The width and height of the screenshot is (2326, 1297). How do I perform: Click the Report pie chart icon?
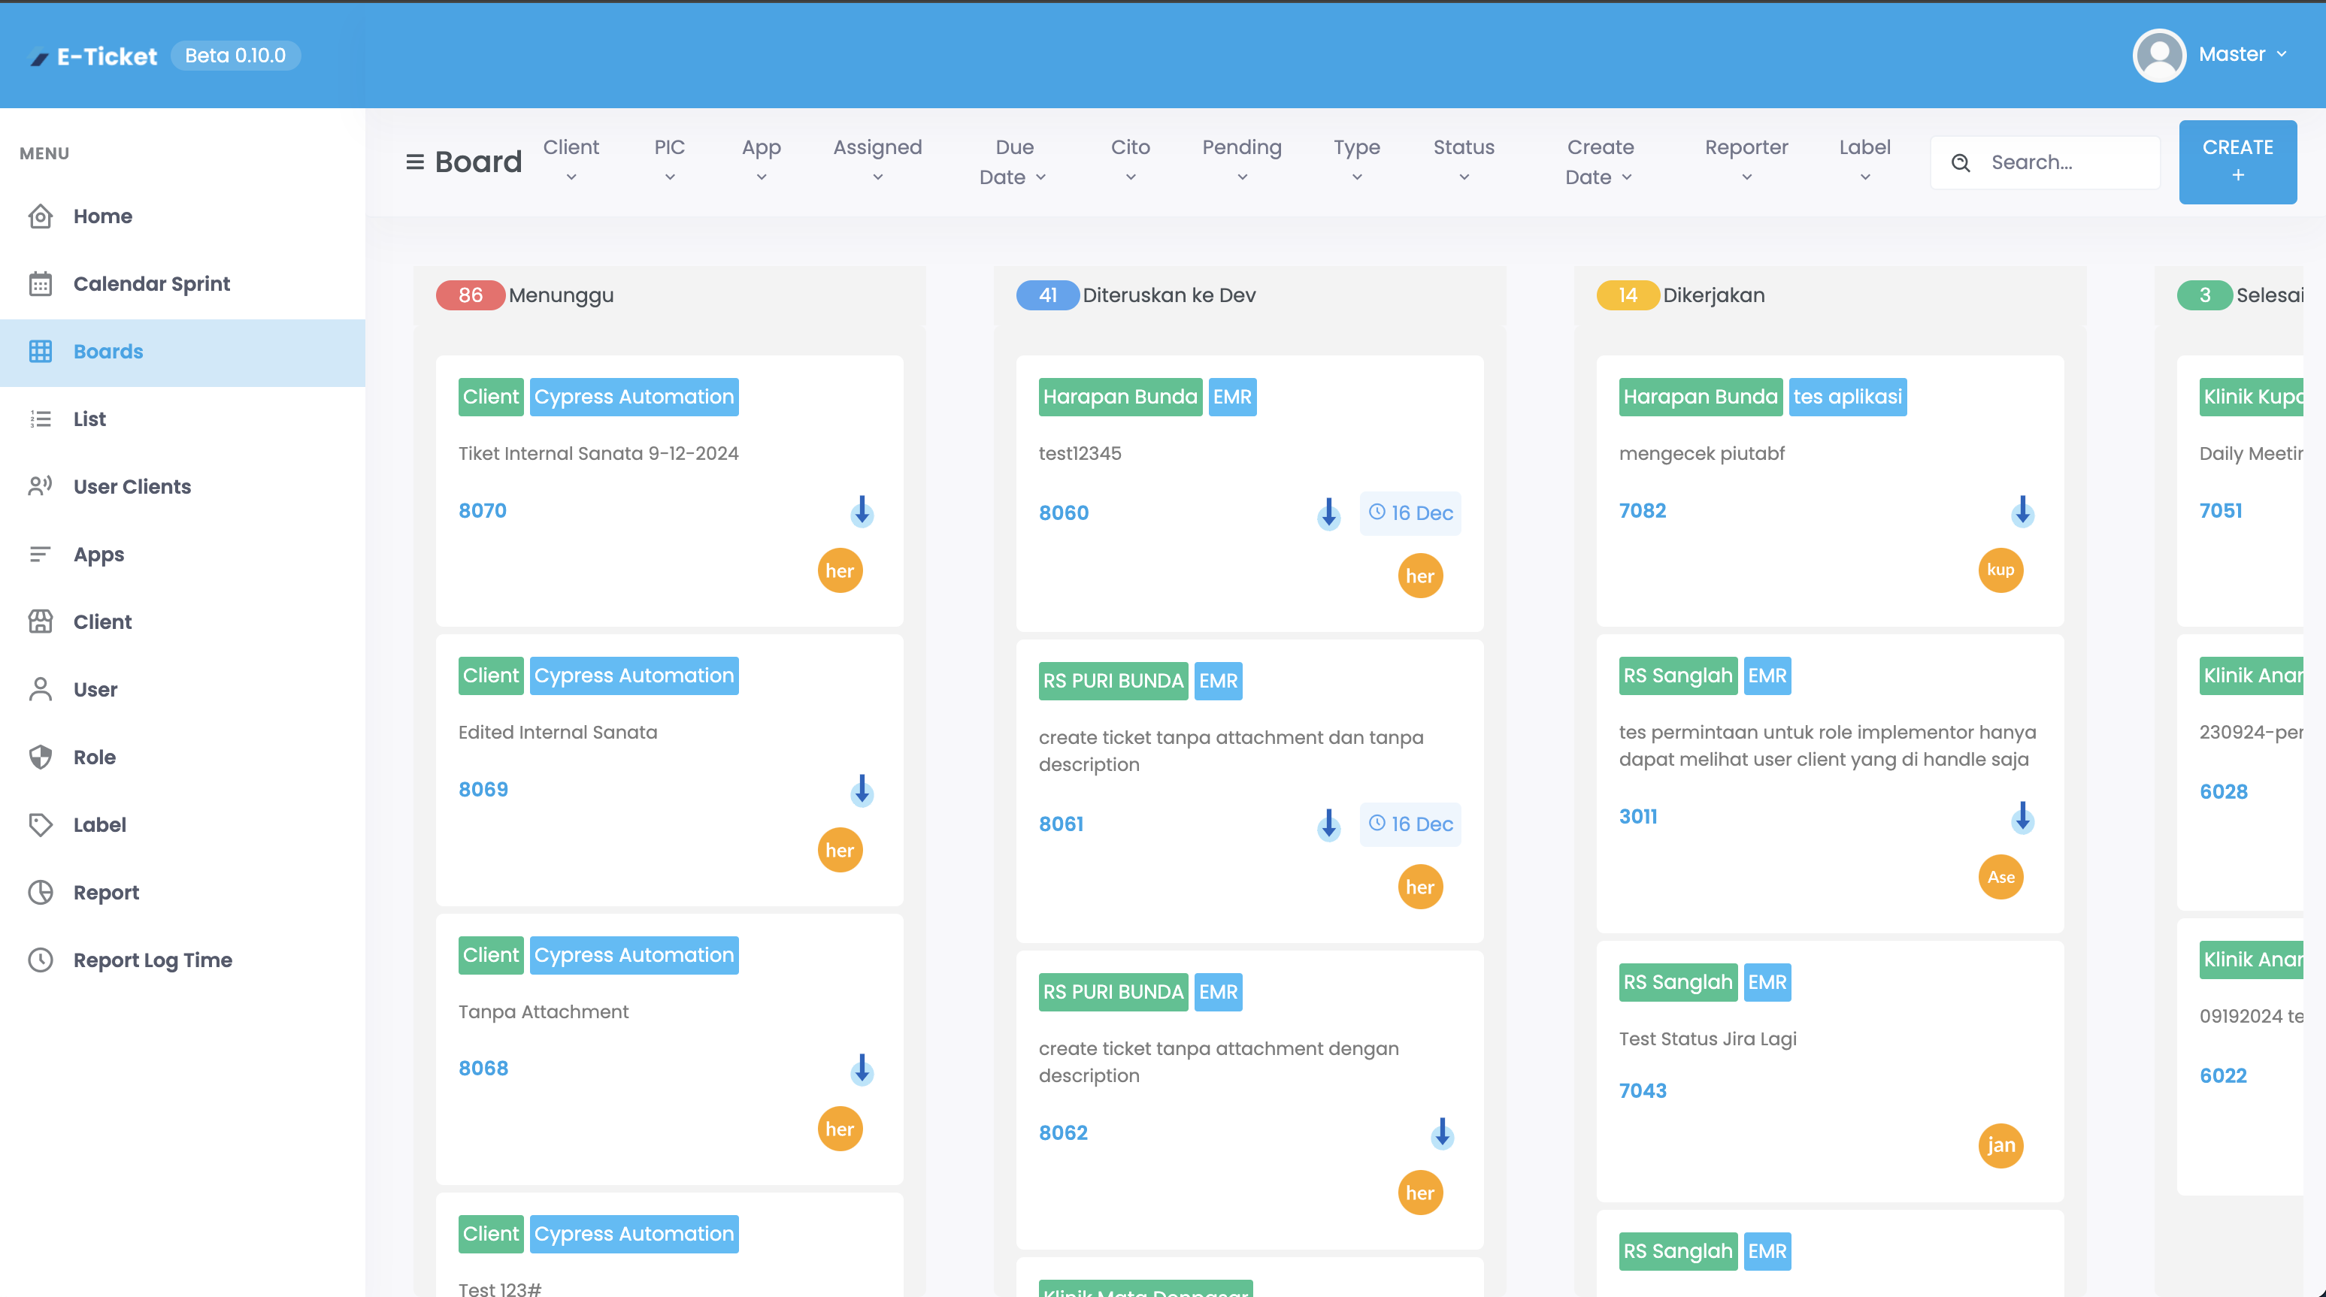(x=40, y=892)
